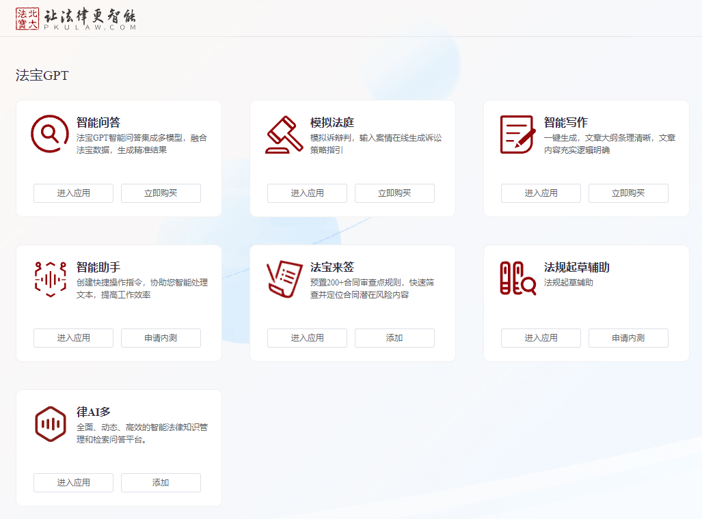Click 申请内测 for 法规起草辅助
Viewport: 702px width, 519px height.
coord(628,338)
